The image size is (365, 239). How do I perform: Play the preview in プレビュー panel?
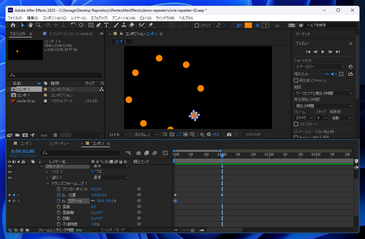pos(323,52)
